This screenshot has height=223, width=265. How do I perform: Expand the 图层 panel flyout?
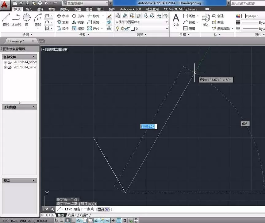tap(141, 35)
